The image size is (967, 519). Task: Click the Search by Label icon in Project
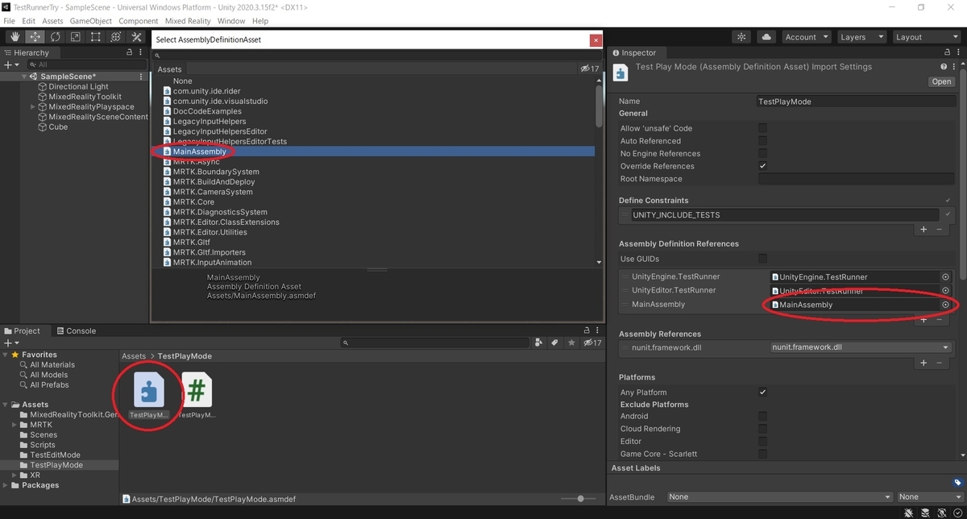555,343
